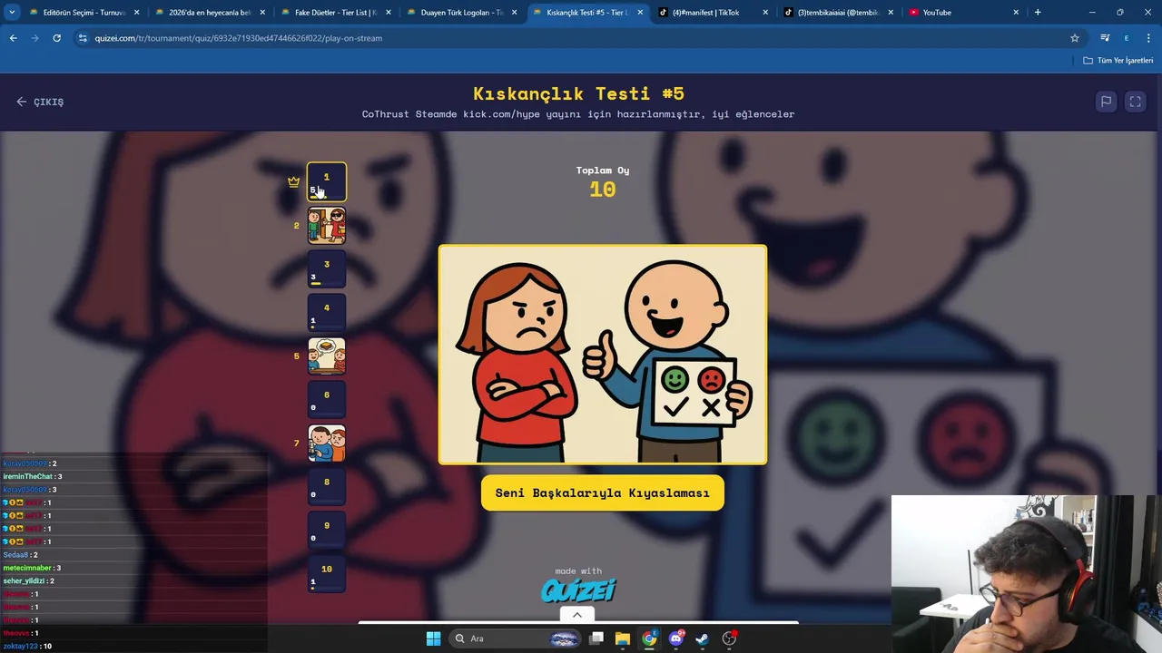
Task: Click the taskbar 'Ara' search box
Action: tap(517, 638)
